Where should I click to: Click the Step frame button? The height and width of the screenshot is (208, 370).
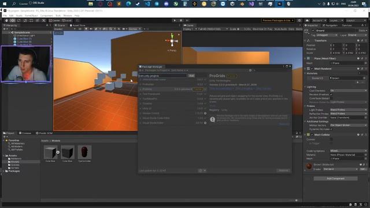click(x=187, y=21)
